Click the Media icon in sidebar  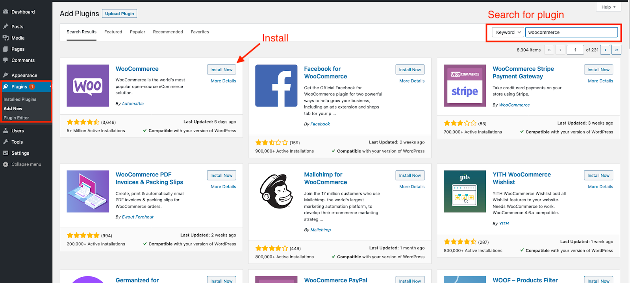tap(6, 38)
